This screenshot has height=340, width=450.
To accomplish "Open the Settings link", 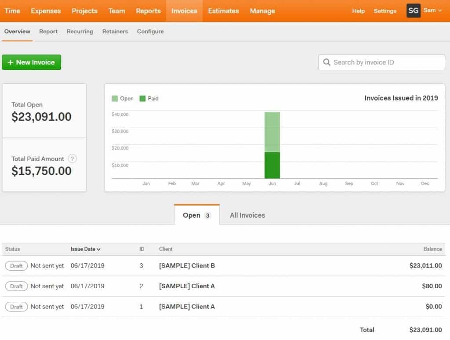I will point(385,11).
